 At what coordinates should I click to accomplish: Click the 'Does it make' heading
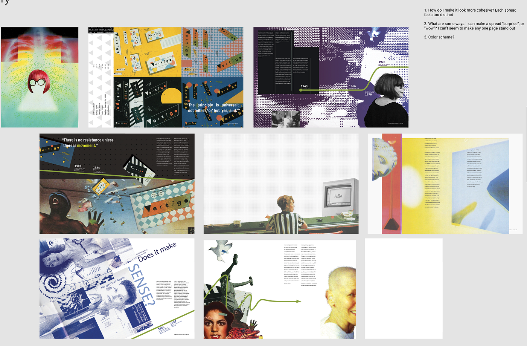point(157,252)
